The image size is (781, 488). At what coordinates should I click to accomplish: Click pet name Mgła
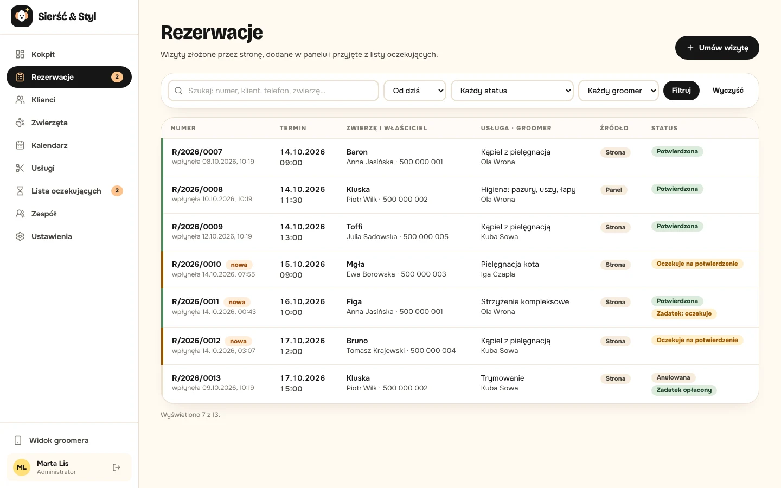click(x=356, y=264)
